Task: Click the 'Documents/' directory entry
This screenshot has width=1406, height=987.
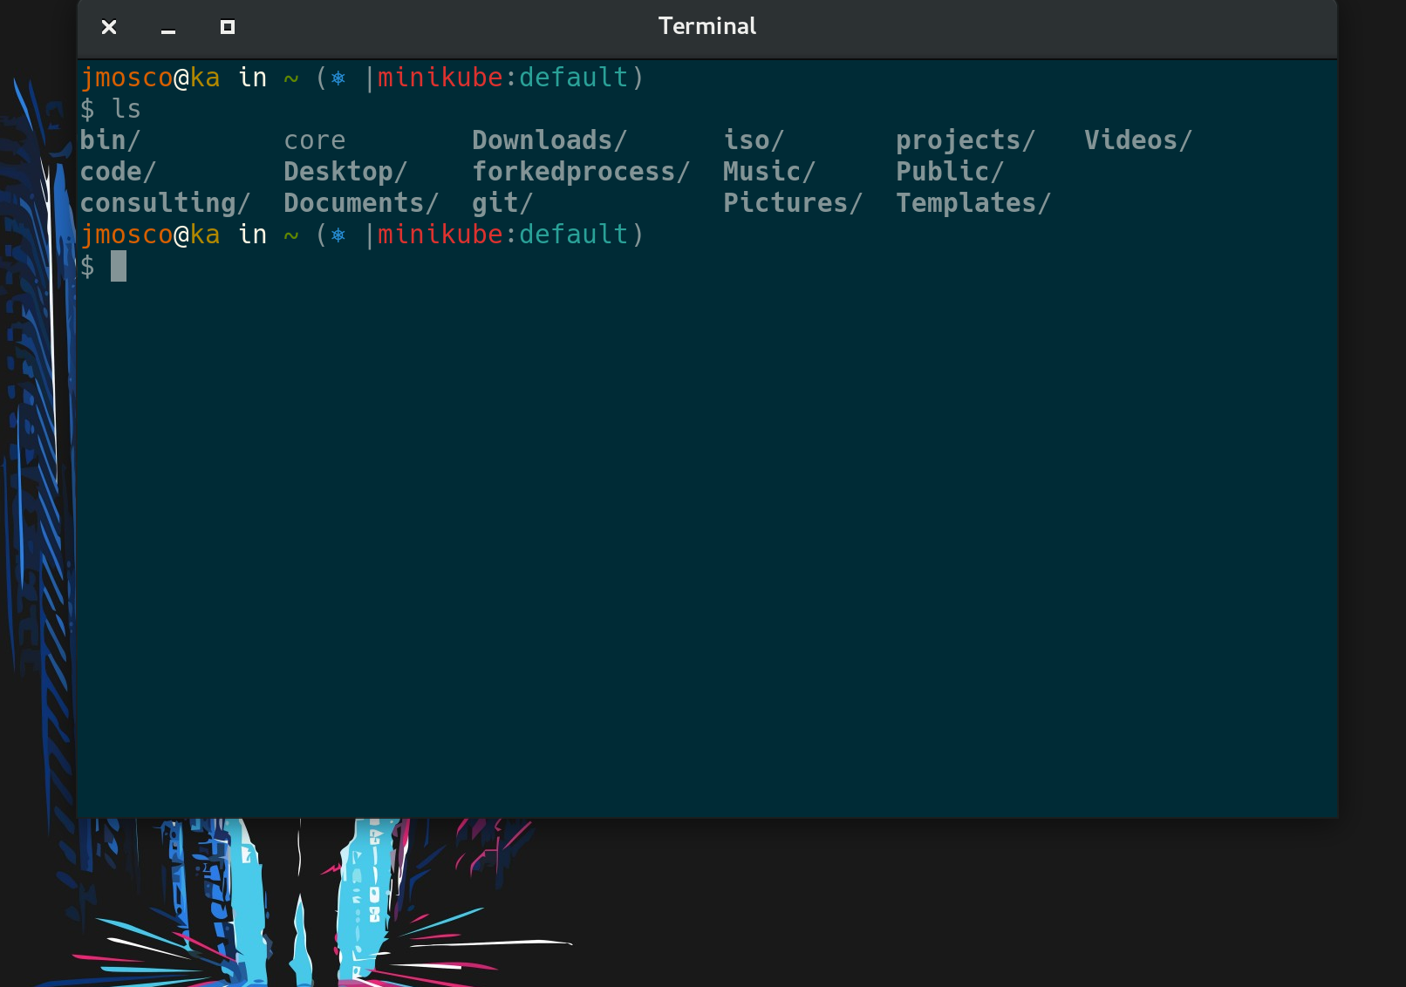Action: pos(361,202)
